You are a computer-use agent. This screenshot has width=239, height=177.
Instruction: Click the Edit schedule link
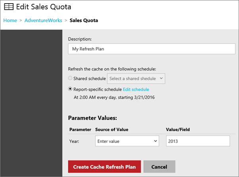pyautogui.click(x=136, y=89)
